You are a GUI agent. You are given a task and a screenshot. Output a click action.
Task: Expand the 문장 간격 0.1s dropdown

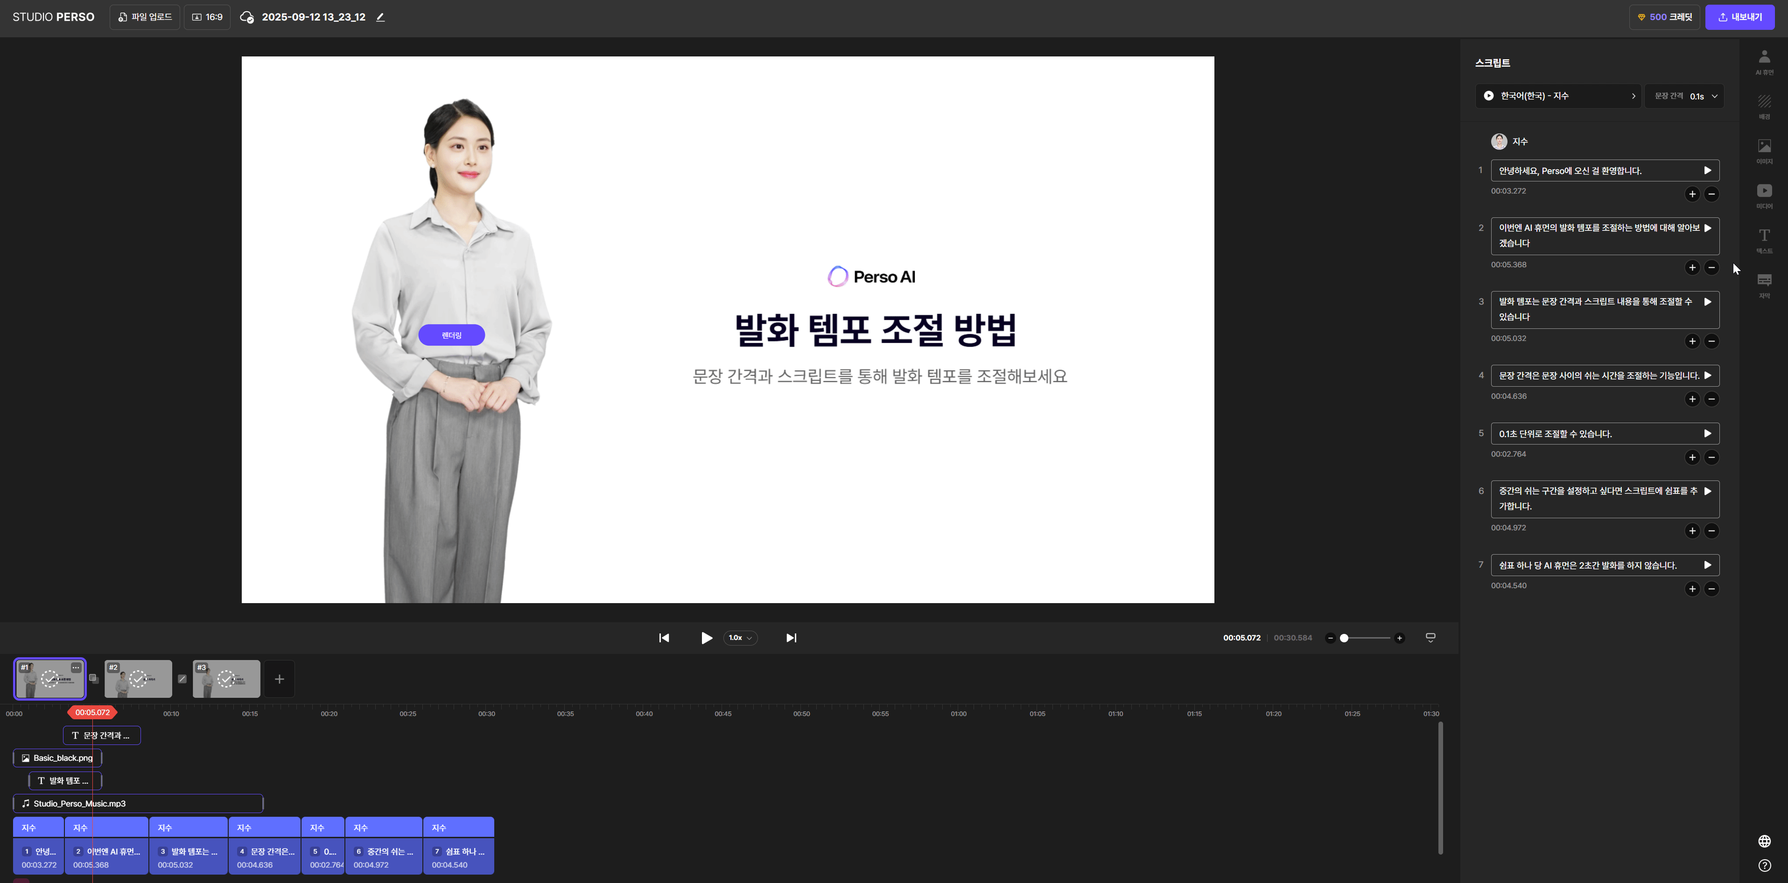pos(1684,96)
